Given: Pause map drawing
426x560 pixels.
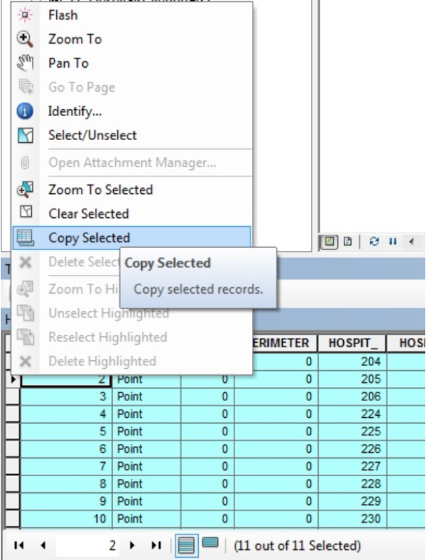Looking at the screenshot, I should pos(393,241).
